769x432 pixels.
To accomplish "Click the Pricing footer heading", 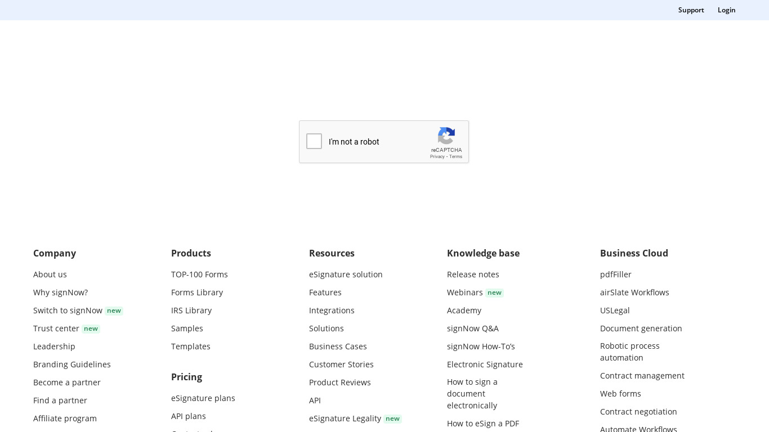I will pyautogui.click(x=186, y=377).
